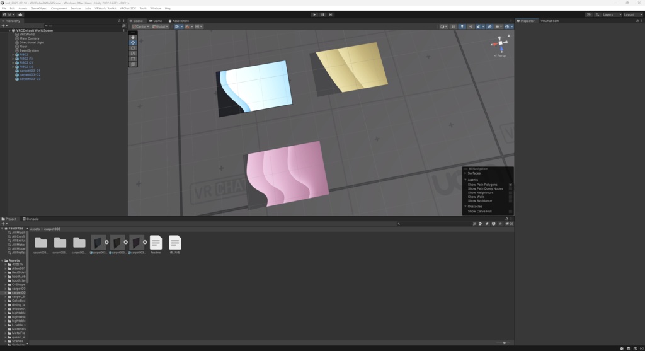This screenshot has height=351, width=645.
Task: Click the Assets breadcrumb in Project
Action: (35, 229)
